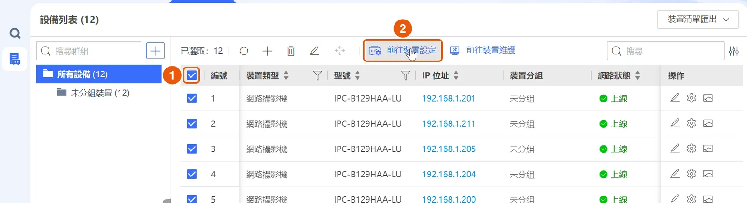
Task: Filter the 型號 column
Action: (x=405, y=75)
